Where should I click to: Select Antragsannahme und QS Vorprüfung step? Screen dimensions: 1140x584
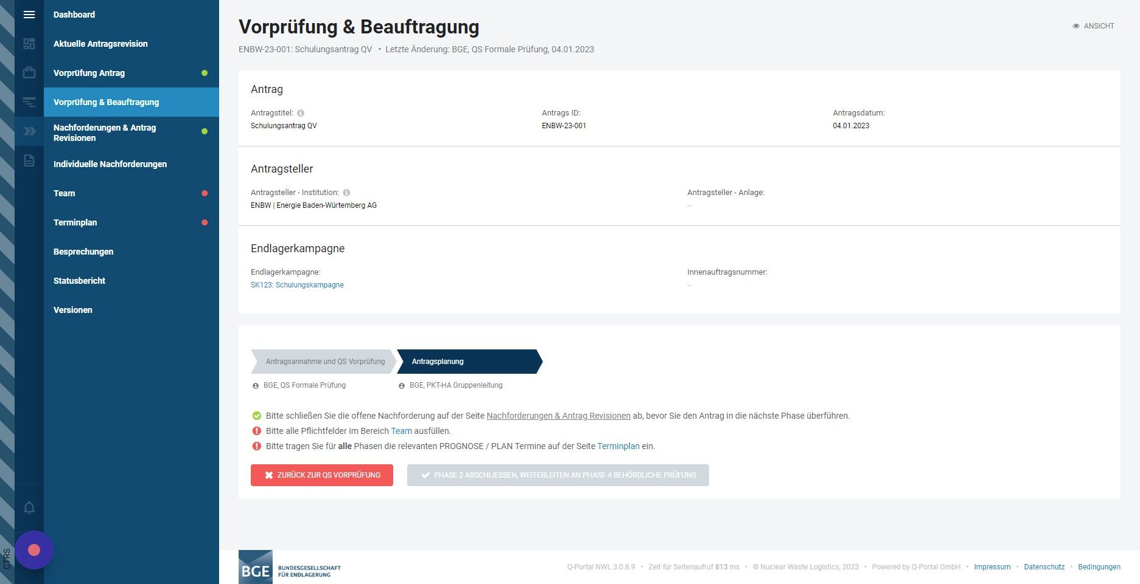click(x=325, y=362)
